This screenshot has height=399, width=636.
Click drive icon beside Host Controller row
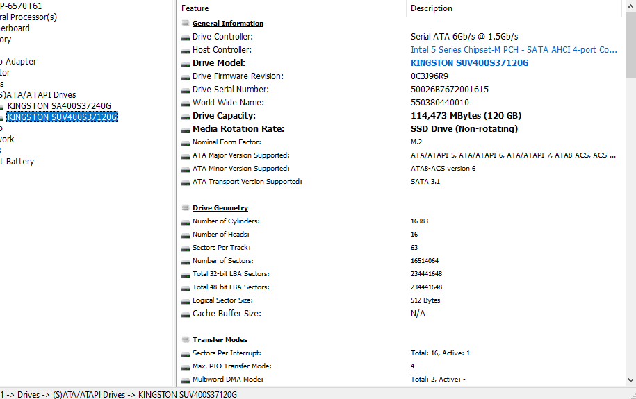tap(186, 51)
